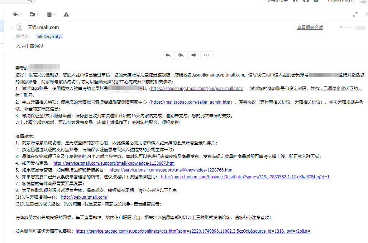
Task: Click the 友情提示 heading text
Action: pos(25,136)
